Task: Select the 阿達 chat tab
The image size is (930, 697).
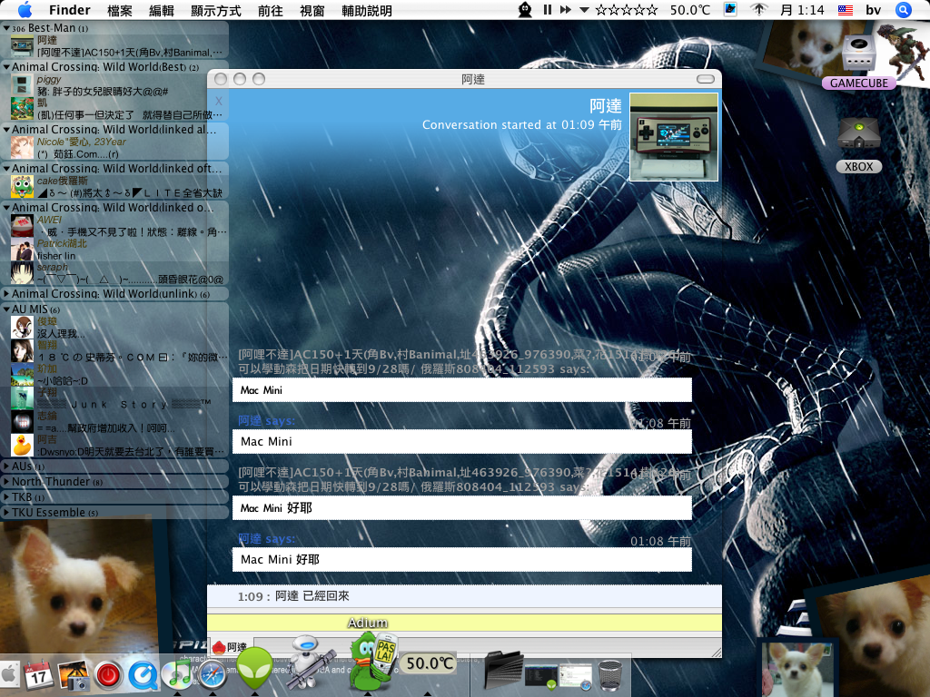Action: [230, 646]
